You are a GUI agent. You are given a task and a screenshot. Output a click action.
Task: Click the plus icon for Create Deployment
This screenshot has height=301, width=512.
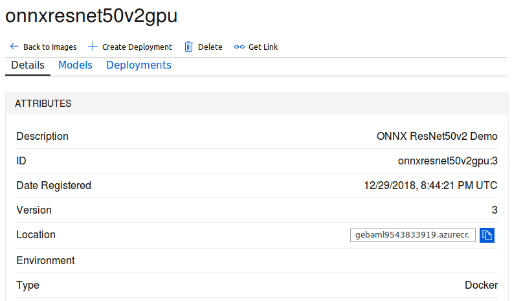coord(93,47)
